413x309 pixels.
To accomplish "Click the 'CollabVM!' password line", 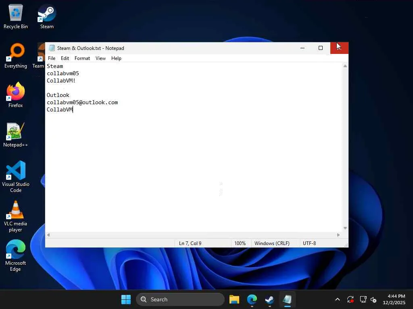I will tap(61, 80).
